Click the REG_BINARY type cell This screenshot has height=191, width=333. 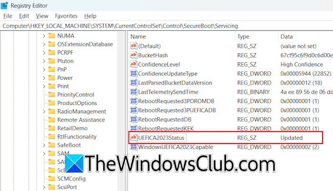tap(254, 92)
